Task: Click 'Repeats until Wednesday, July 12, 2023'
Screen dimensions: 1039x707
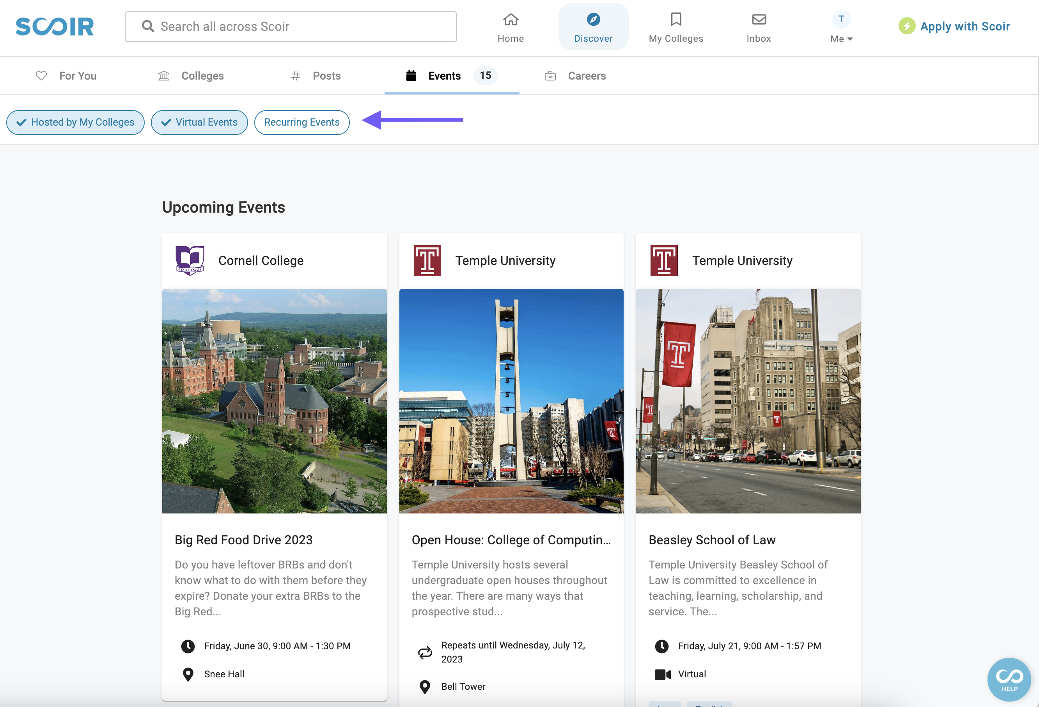Action: click(513, 652)
